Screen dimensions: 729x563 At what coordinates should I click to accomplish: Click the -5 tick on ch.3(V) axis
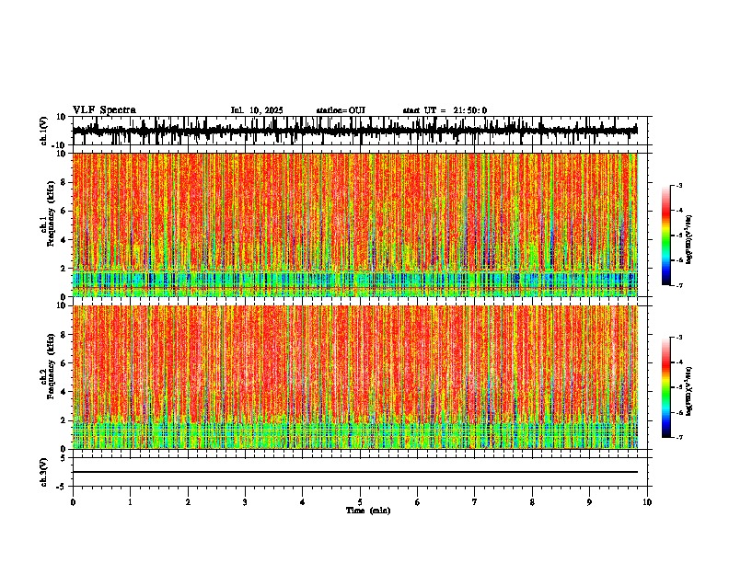click(62, 487)
